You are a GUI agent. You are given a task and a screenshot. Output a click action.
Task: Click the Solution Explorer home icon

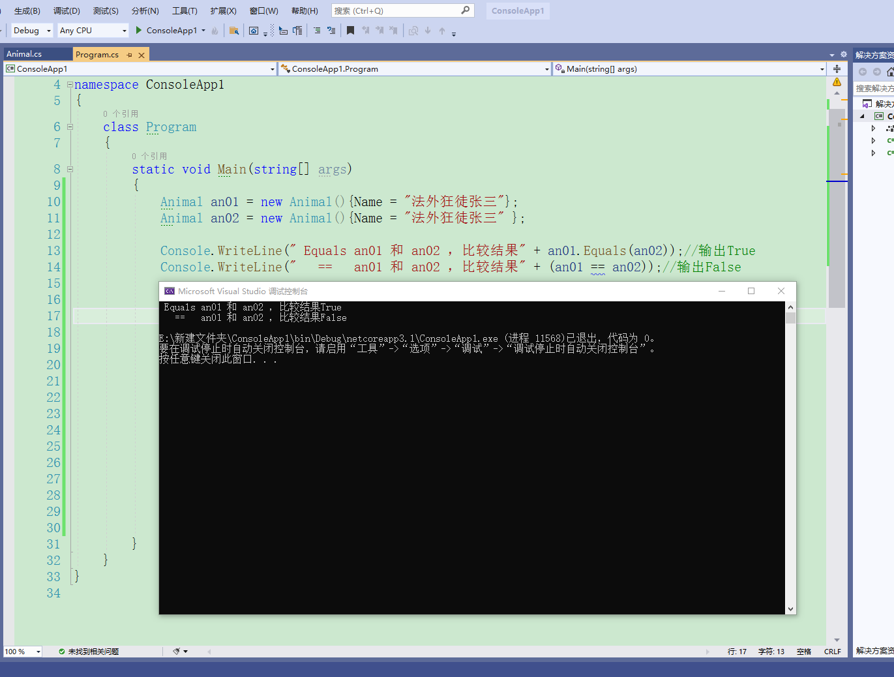(890, 72)
